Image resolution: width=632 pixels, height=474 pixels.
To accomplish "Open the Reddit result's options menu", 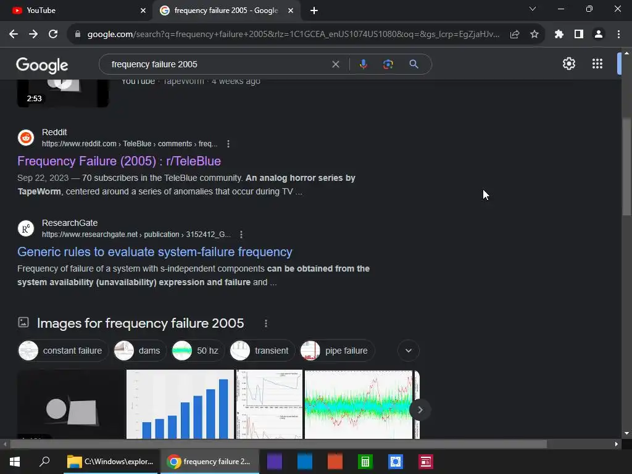I will tap(228, 144).
